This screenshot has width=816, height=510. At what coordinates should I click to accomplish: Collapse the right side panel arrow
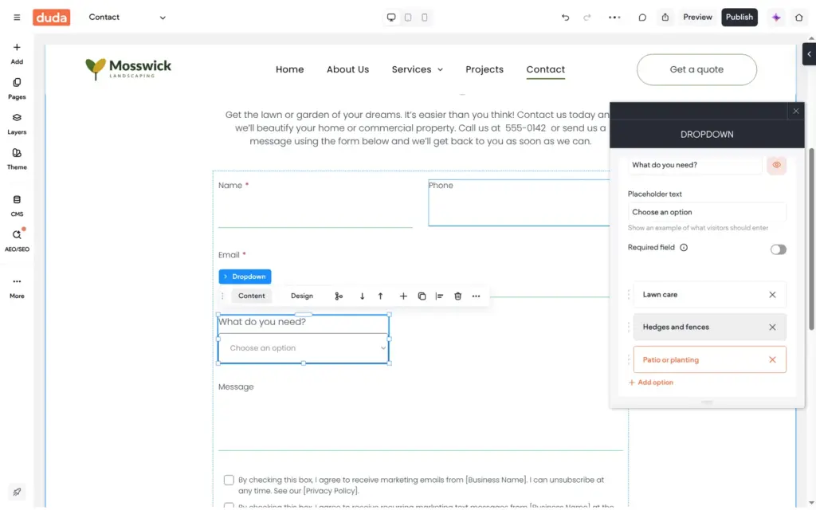[809, 54]
